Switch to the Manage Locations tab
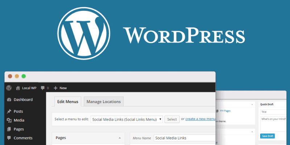Viewport: 290px width, 145px height. pyautogui.click(x=104, y=101)
